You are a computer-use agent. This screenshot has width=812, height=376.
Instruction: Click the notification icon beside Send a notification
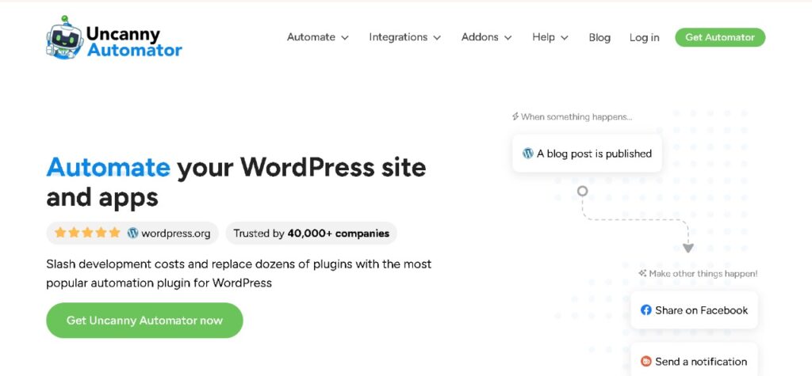coord(646,362)
